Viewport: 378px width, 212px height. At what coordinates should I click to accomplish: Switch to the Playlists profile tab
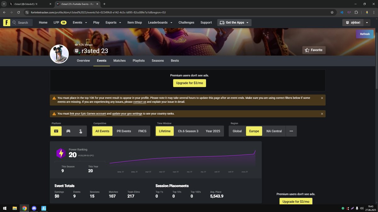click(x=139, y=61)
